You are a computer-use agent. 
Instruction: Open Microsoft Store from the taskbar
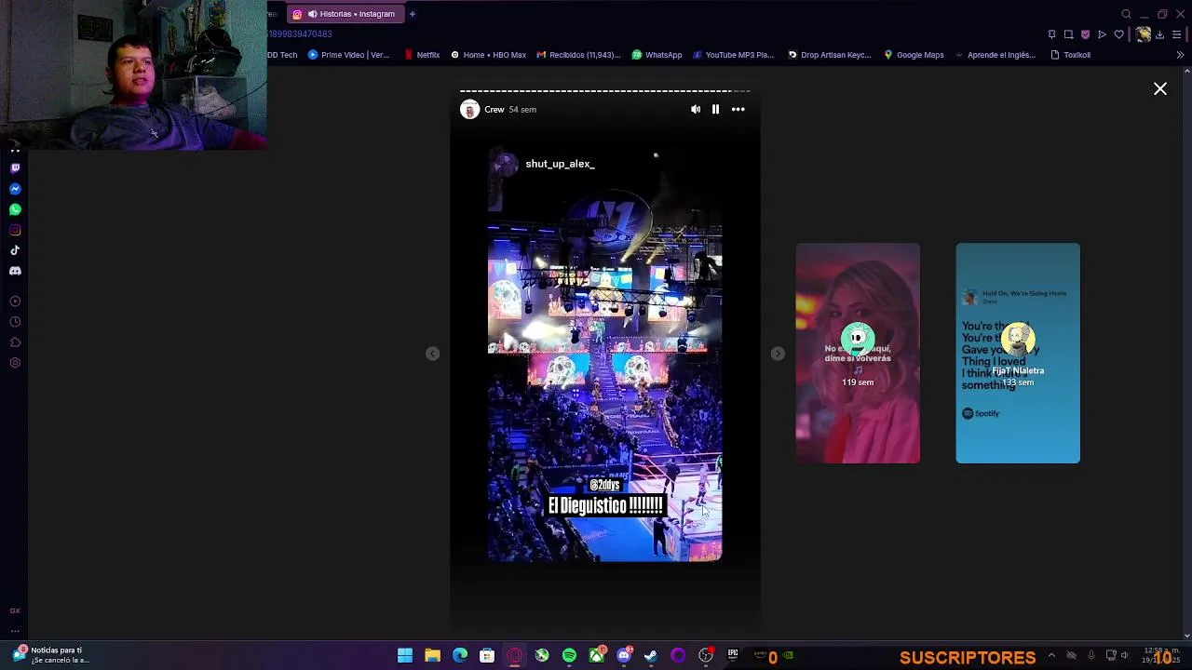click(487, 656)
